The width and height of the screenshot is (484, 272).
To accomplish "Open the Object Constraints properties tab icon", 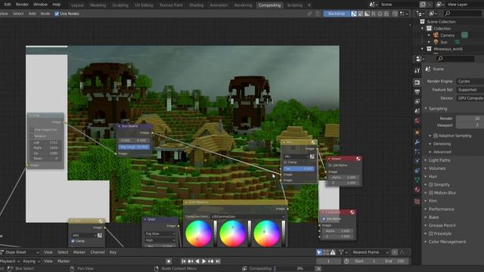I will pyautogui.click(x=417, y=170).
